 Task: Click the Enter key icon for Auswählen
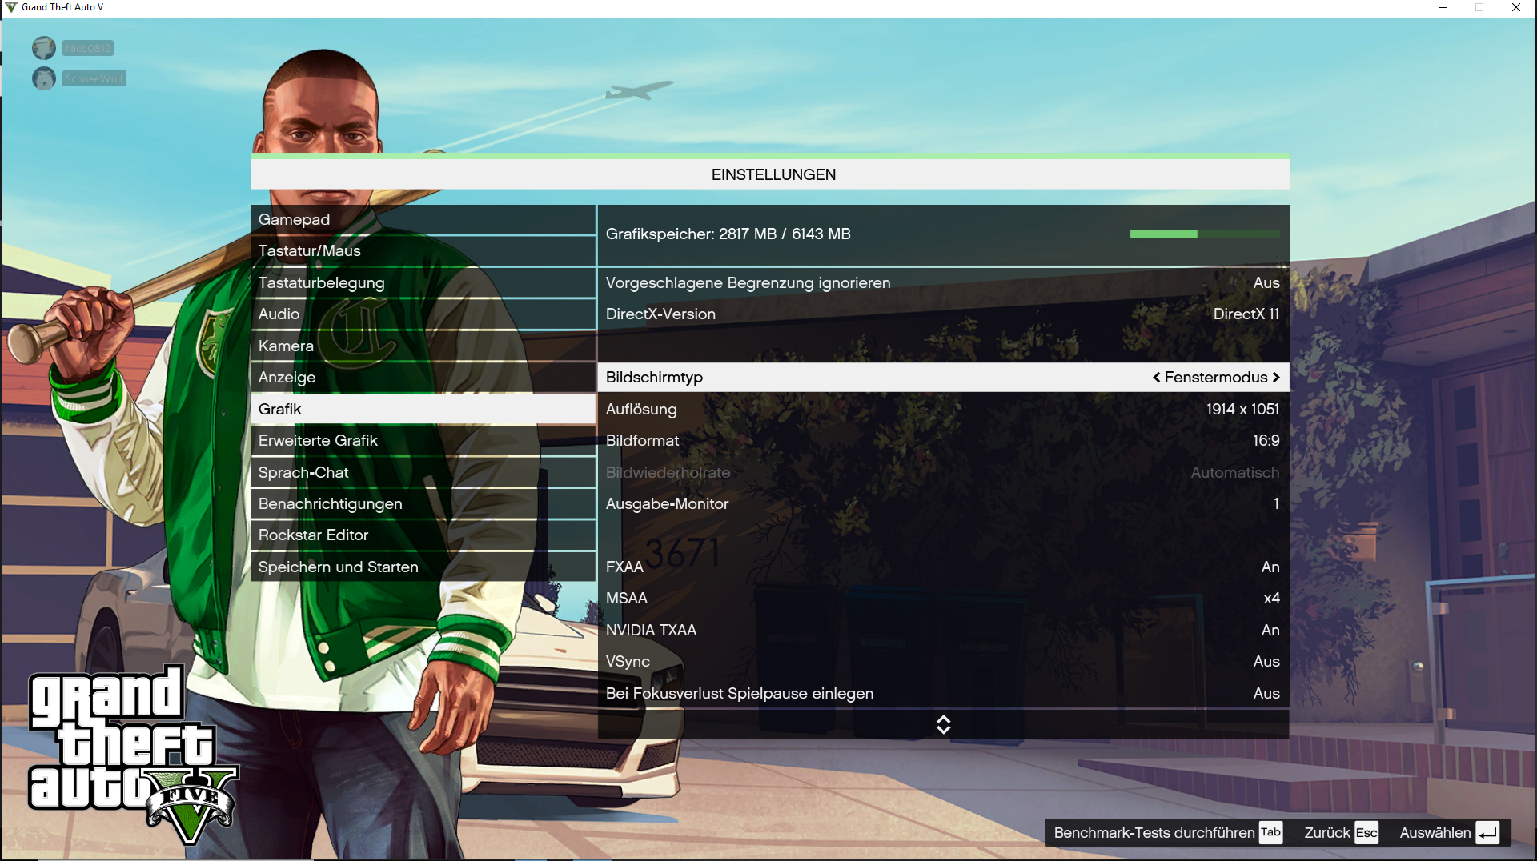(x=1487, y=833)
